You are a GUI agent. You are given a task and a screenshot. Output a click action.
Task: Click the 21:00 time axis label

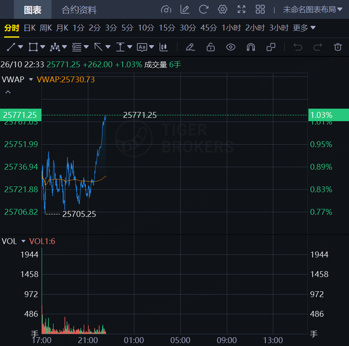pos(88,340)
